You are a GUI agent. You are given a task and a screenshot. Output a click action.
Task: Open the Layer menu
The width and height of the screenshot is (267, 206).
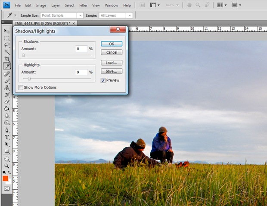[x=56, y=6]
